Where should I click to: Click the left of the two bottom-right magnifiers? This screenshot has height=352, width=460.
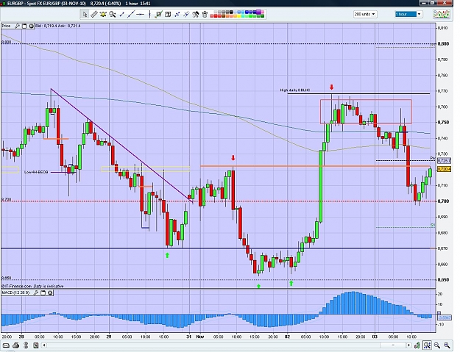coord(437,345)
